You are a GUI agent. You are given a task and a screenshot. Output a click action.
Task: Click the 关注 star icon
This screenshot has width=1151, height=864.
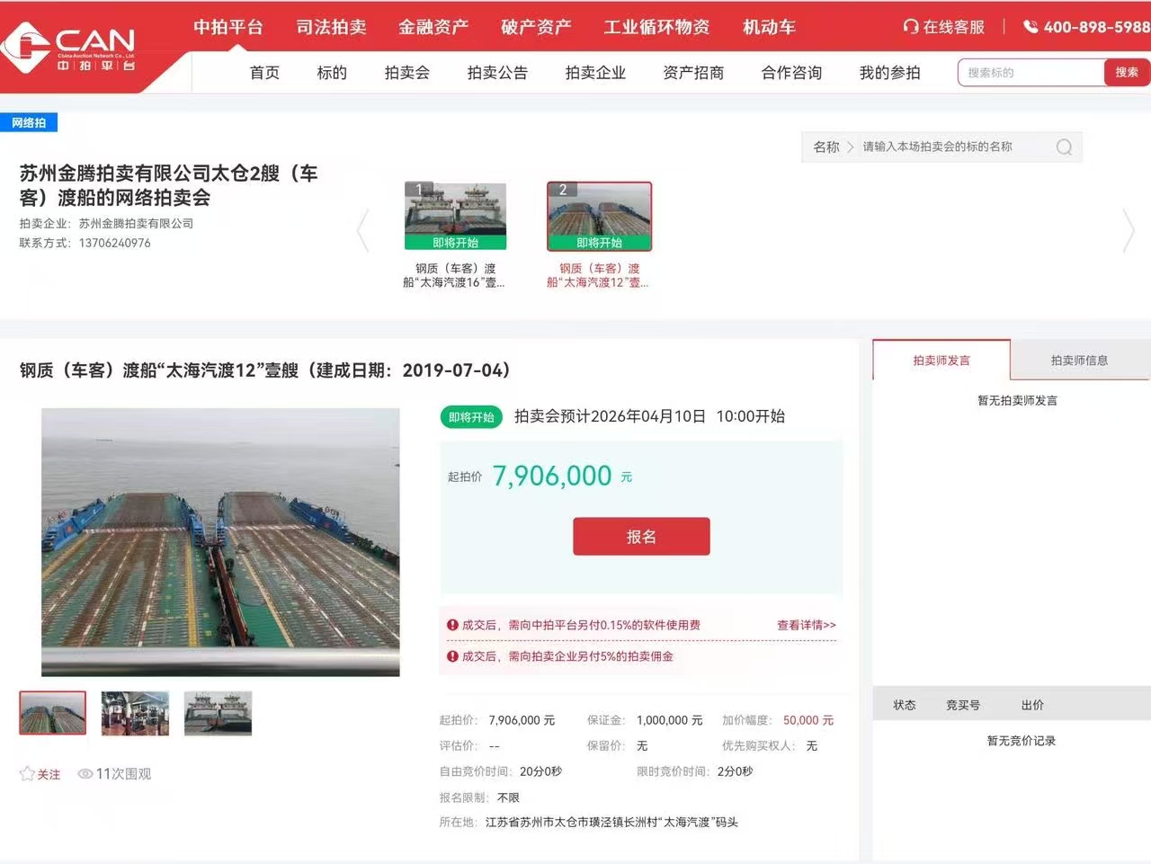click(27, 774)
